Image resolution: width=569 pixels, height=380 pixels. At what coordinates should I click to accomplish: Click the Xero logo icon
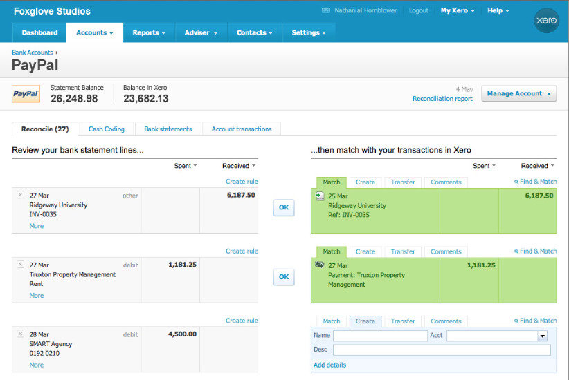click(546, 20)
